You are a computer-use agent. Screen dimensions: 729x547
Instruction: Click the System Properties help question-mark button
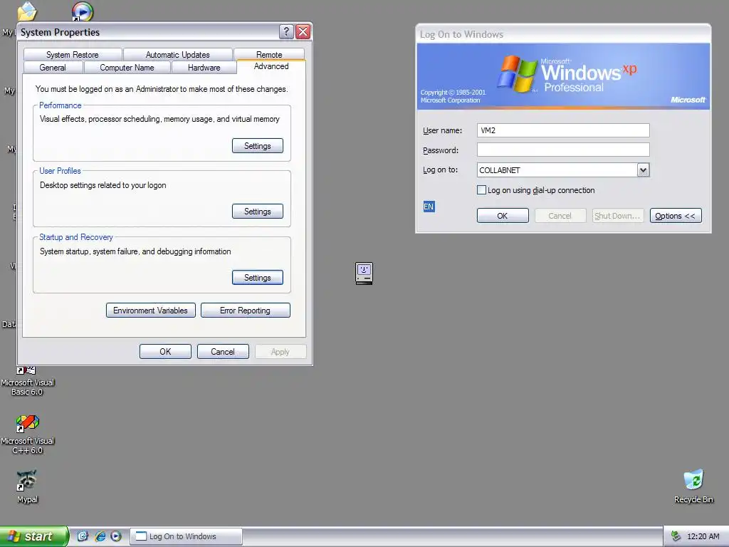286,31
